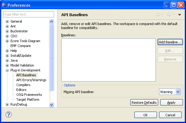Expand the Java tree node
This screenshot has height=123, width=186.
[7, 60]
